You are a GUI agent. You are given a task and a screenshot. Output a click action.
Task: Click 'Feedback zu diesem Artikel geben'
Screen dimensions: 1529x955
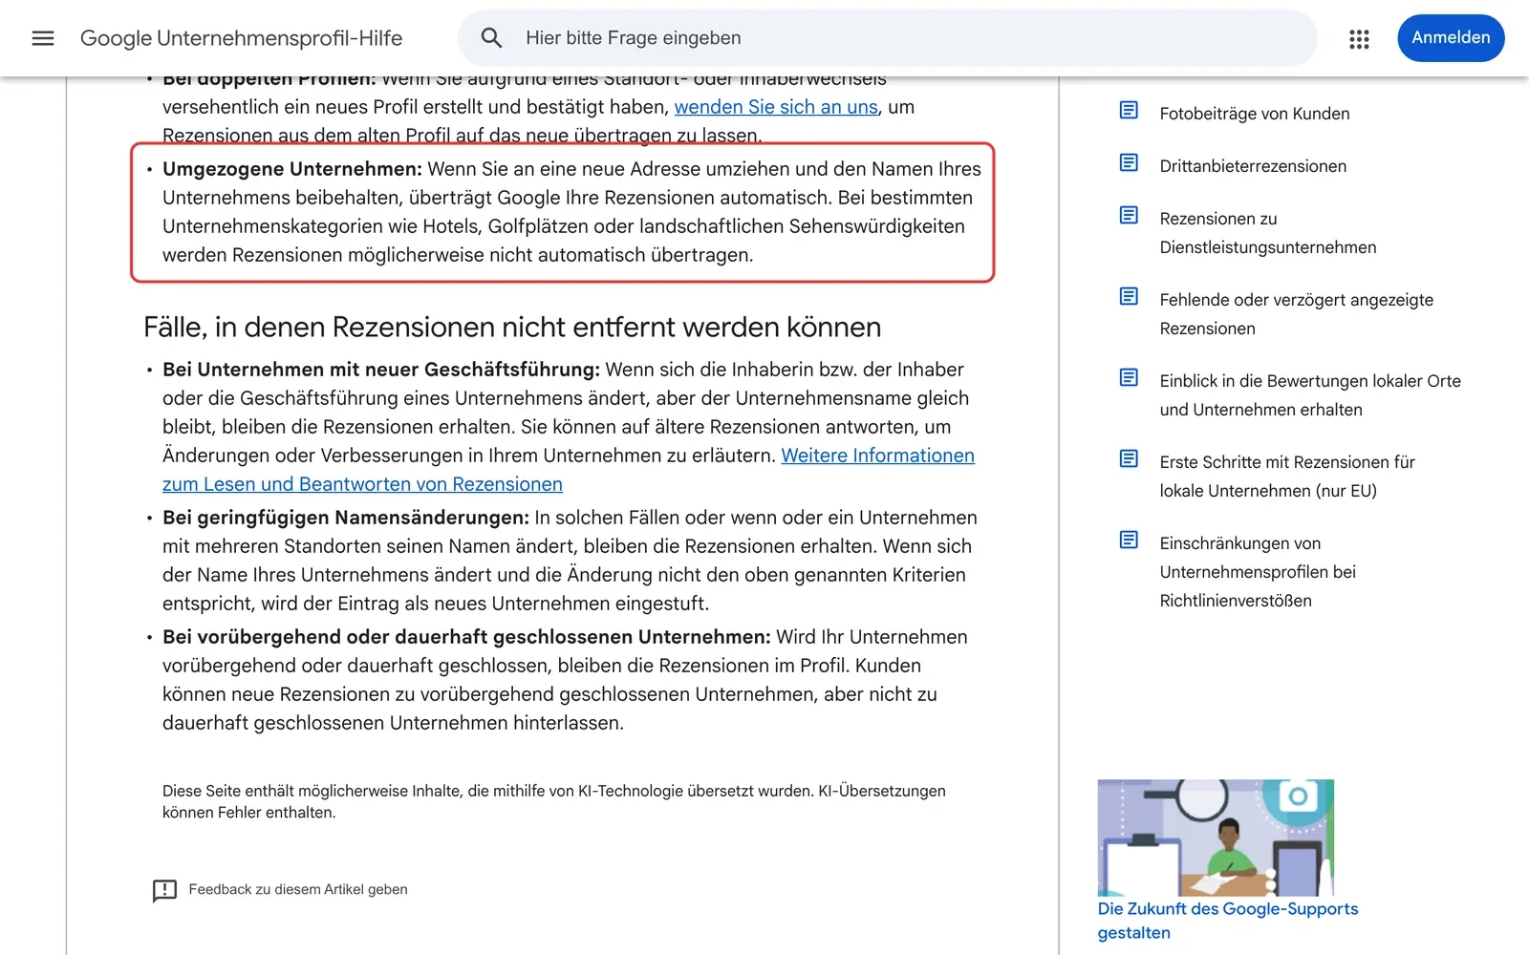(x=298, y=890)
